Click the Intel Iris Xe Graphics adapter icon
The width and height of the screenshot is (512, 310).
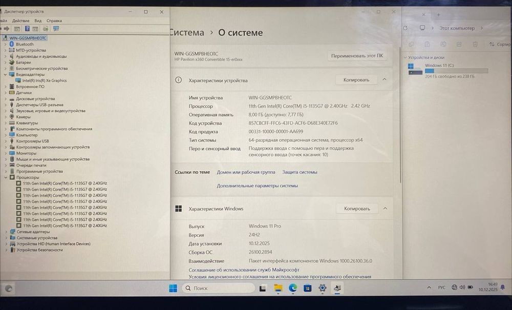pos(18,80)
